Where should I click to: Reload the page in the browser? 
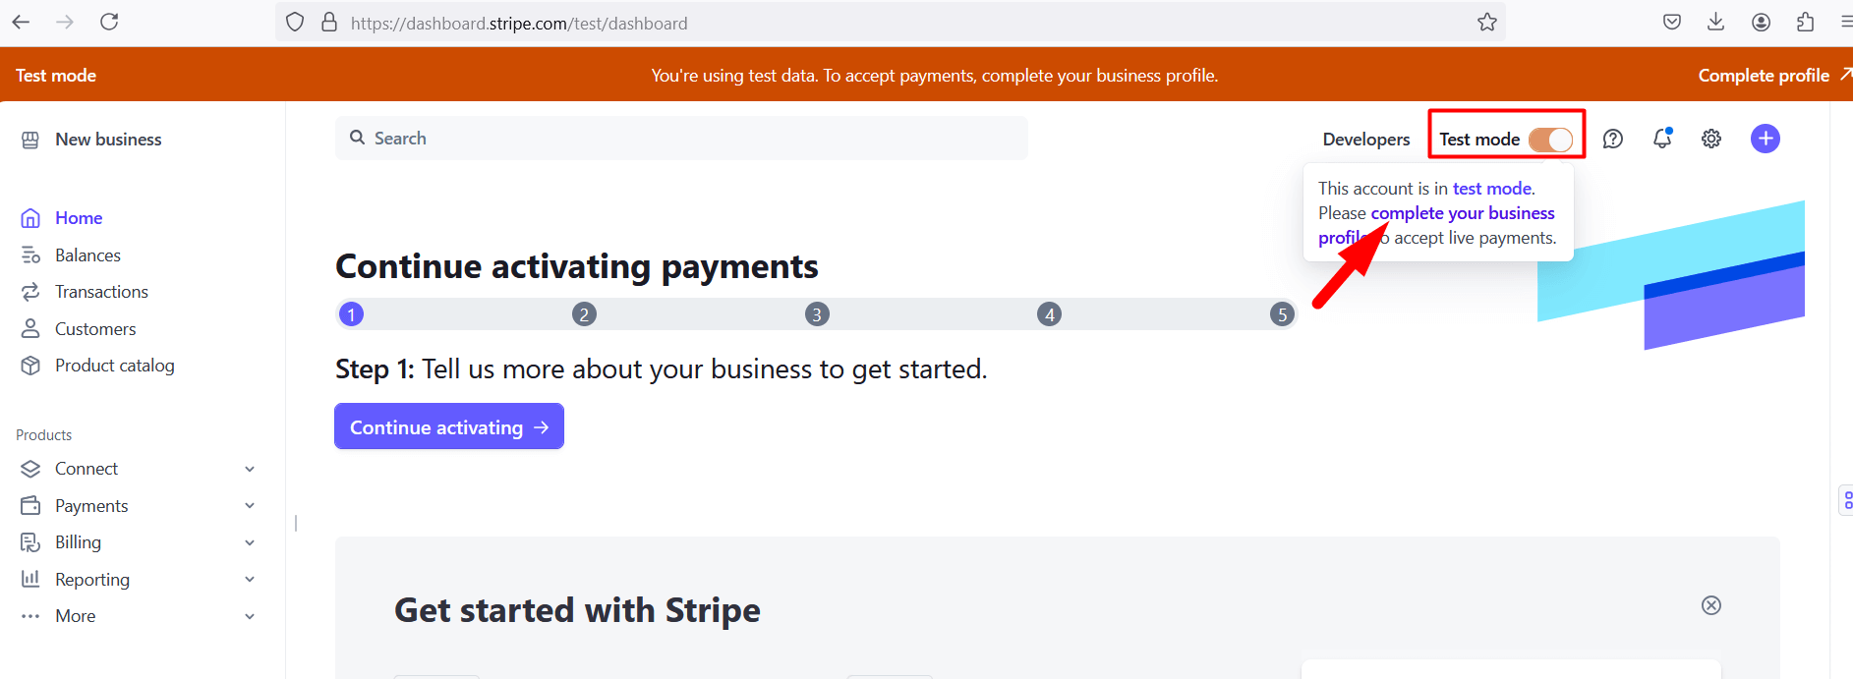pyautogui.click(x=109, y=22)
